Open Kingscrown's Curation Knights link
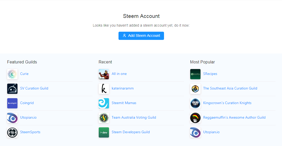 point(227,103)
